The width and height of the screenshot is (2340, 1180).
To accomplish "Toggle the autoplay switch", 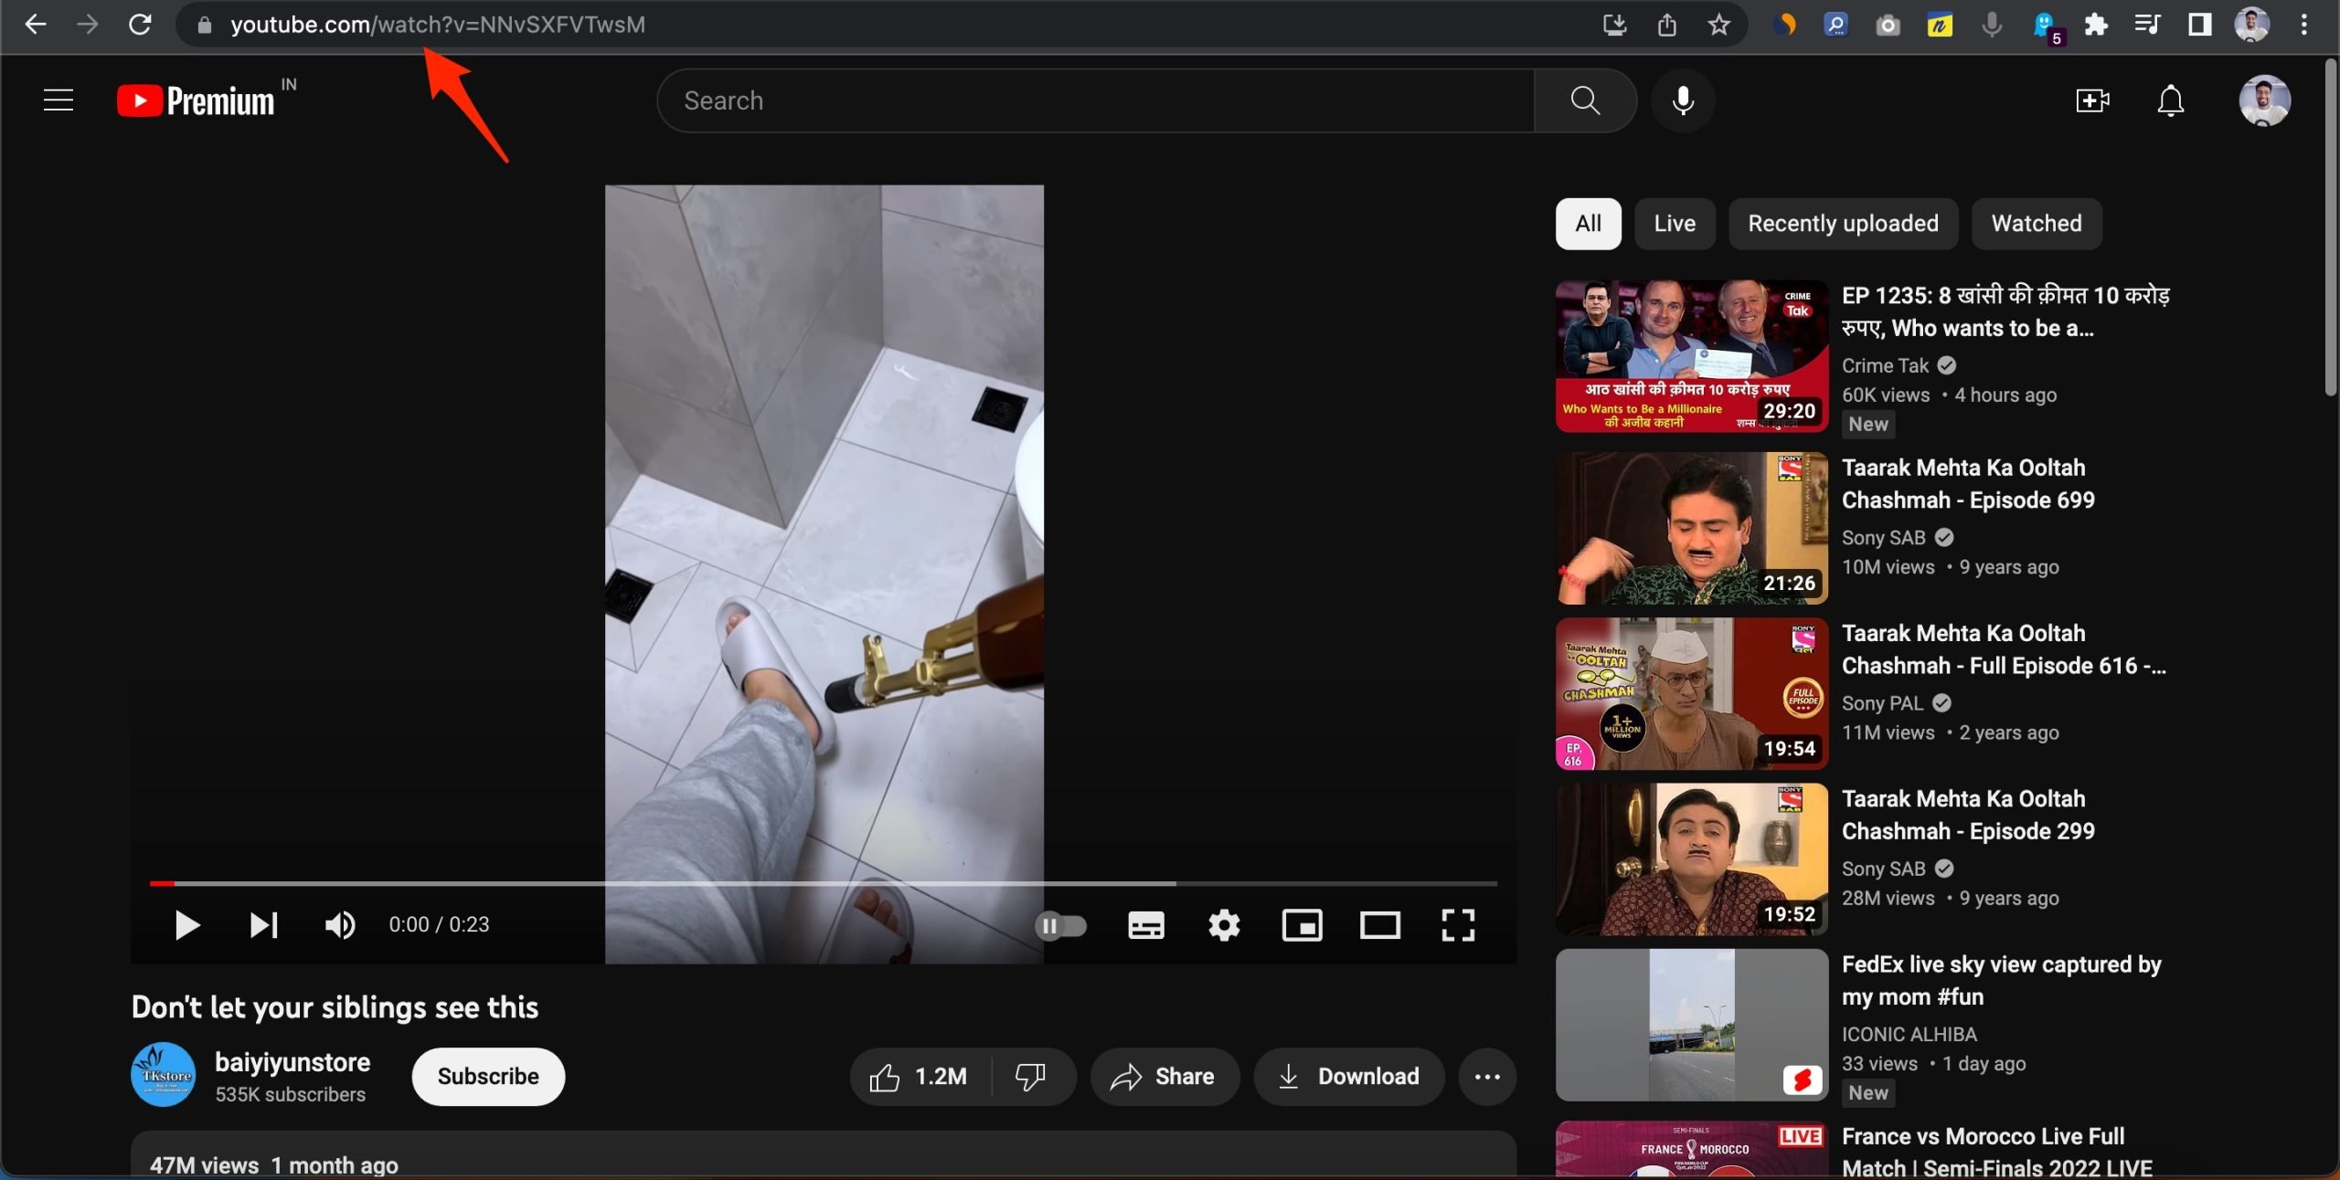I will click(x=1060, y=925).
